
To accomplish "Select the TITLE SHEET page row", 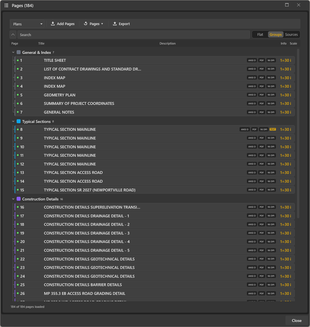I will pos(155,60).
